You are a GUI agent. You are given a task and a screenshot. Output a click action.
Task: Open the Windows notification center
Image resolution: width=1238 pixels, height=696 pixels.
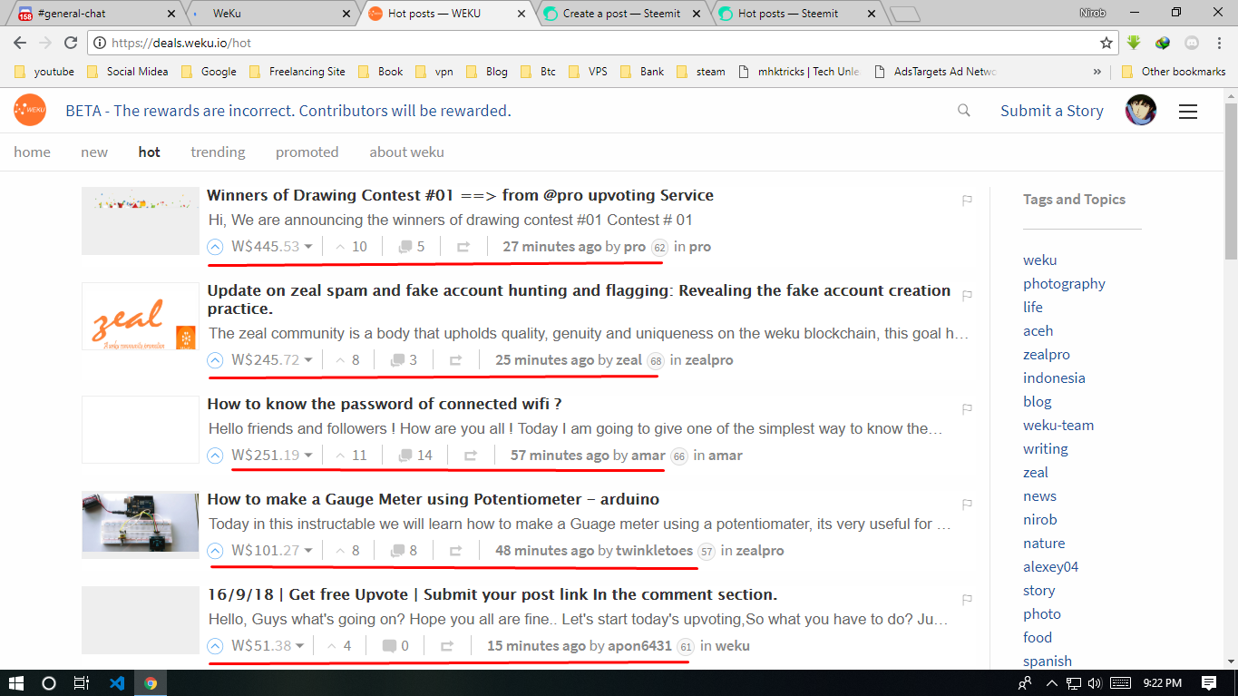pos(1209,683)
